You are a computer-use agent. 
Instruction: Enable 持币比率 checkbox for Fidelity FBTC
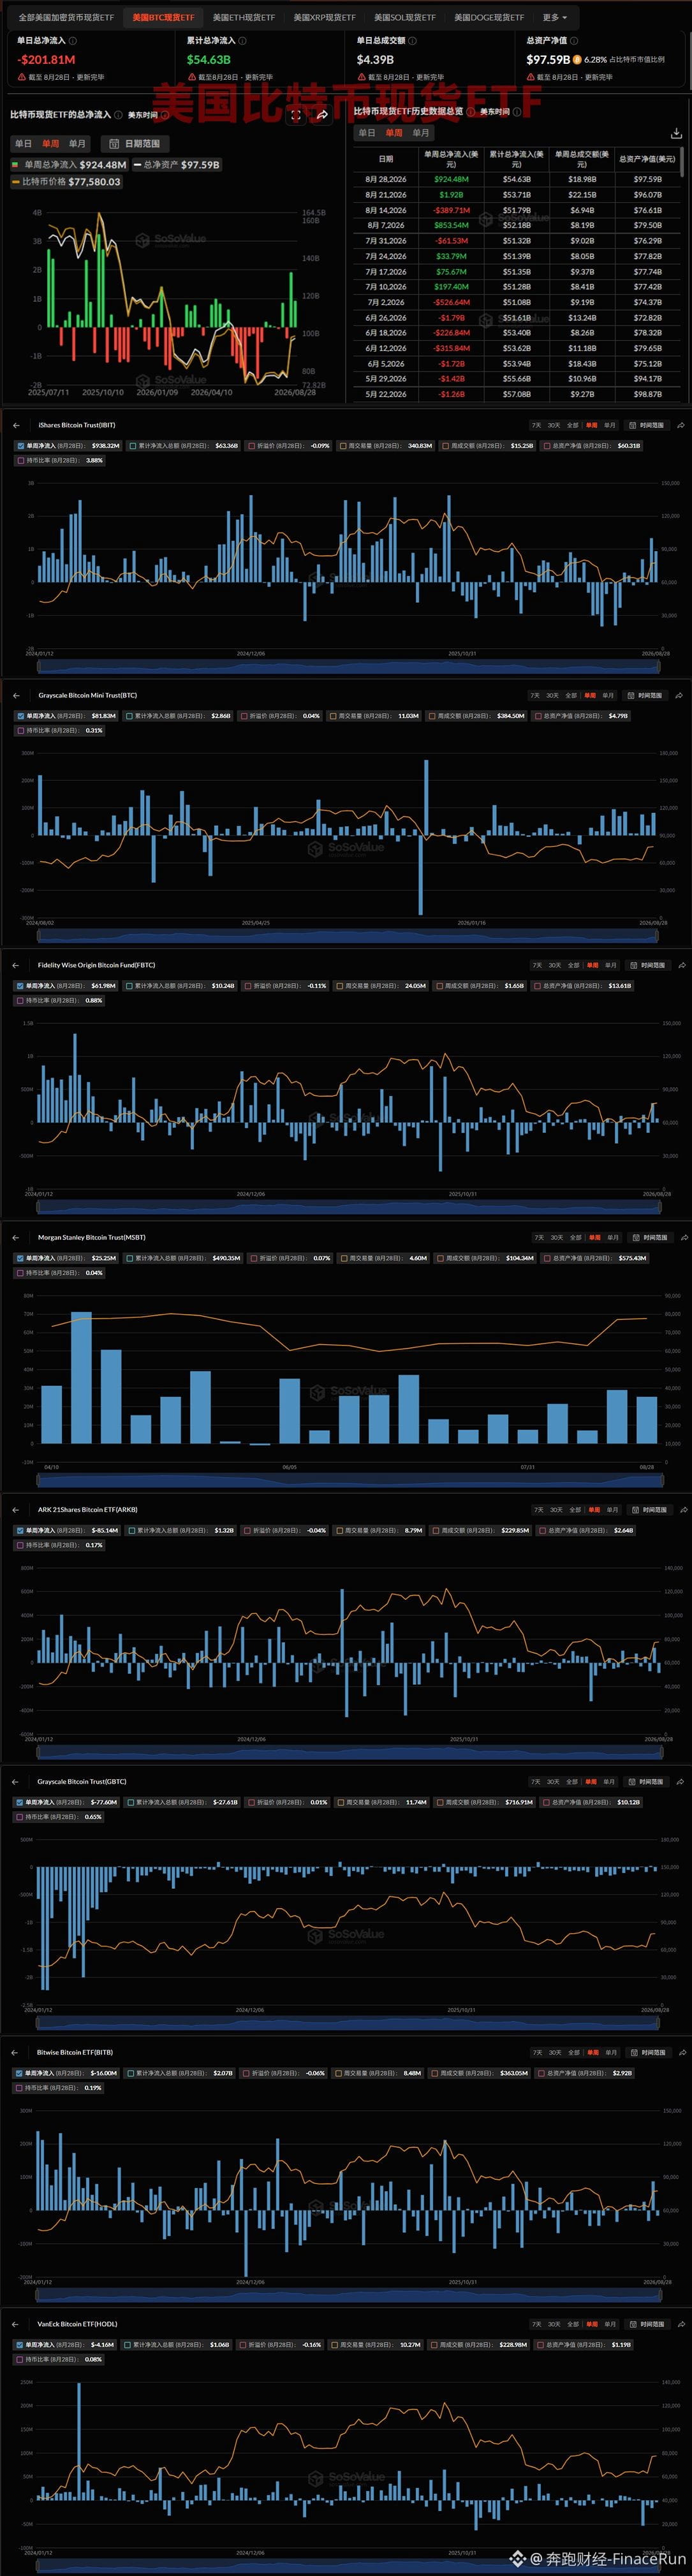point(20,1000)
